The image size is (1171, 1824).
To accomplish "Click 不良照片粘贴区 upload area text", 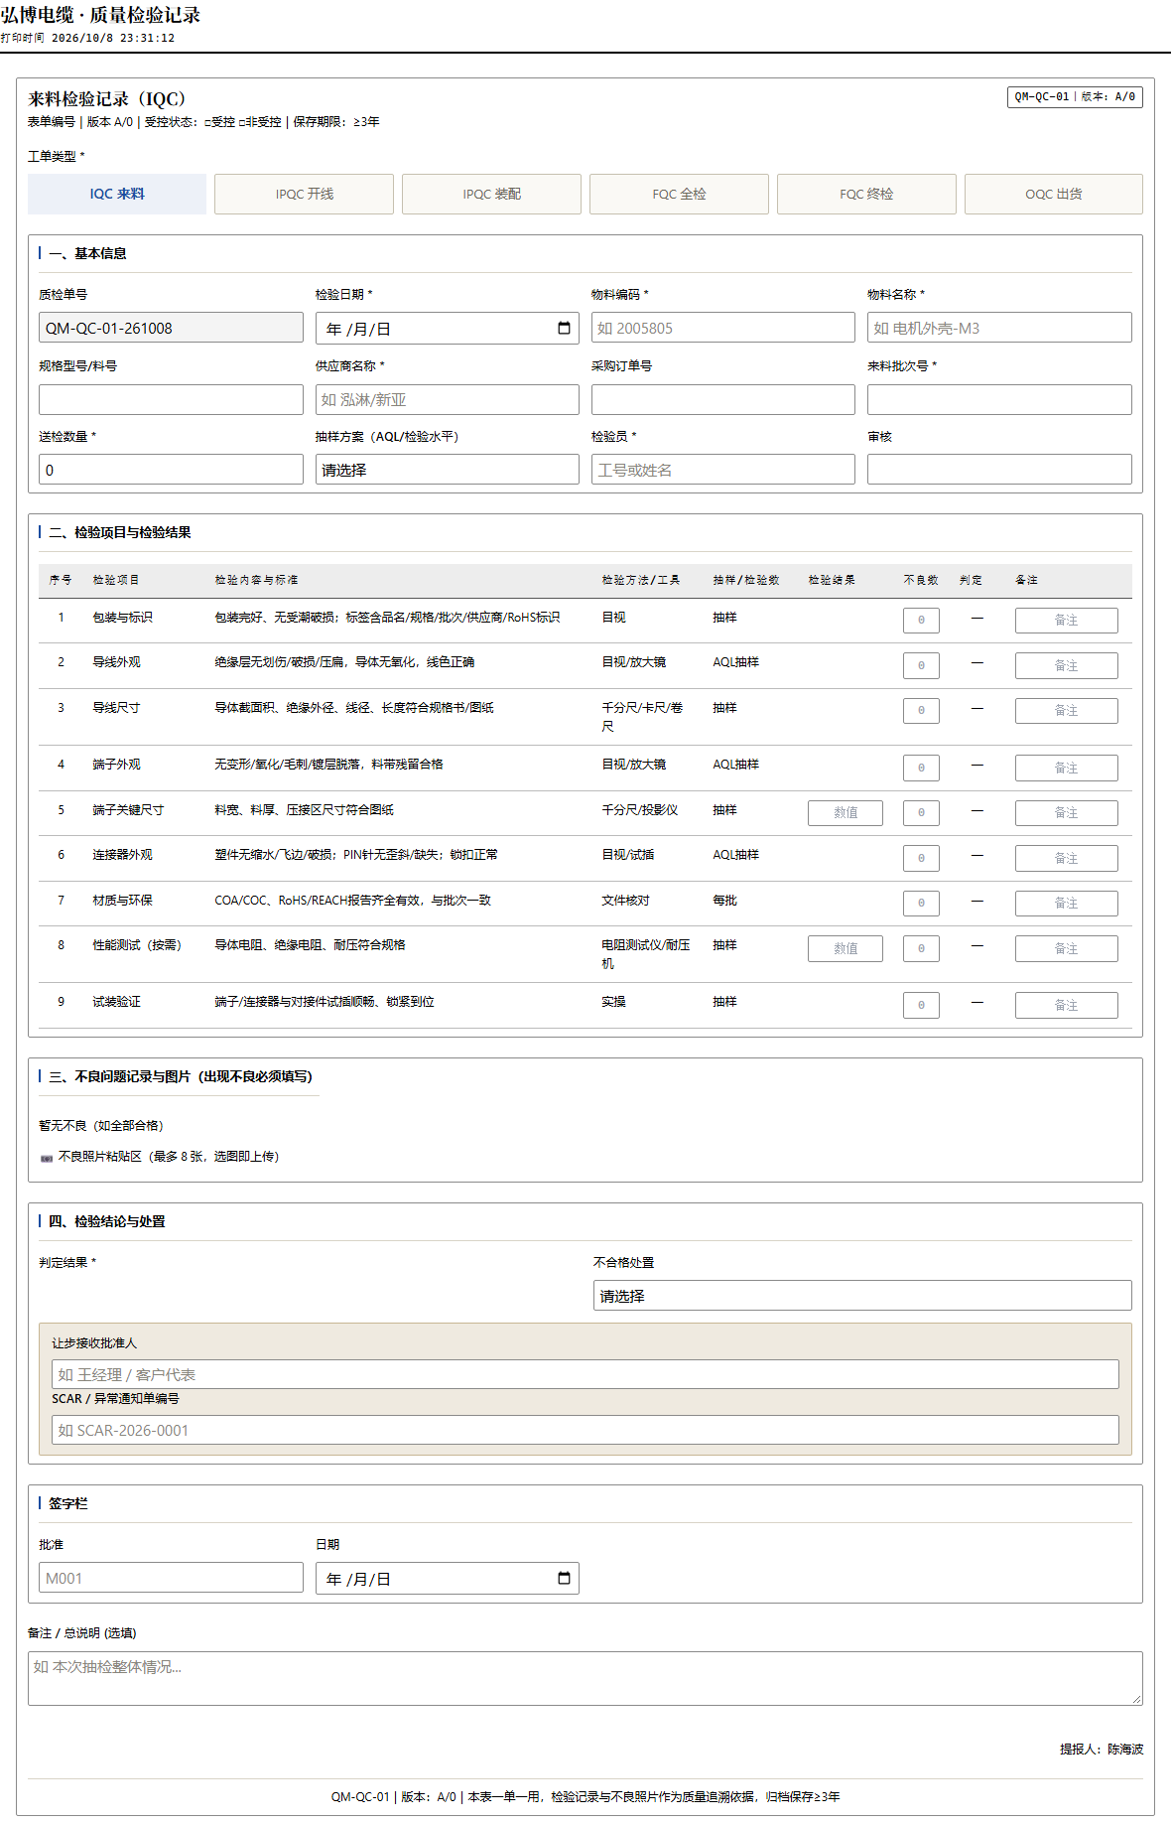I will (169, 1157).
